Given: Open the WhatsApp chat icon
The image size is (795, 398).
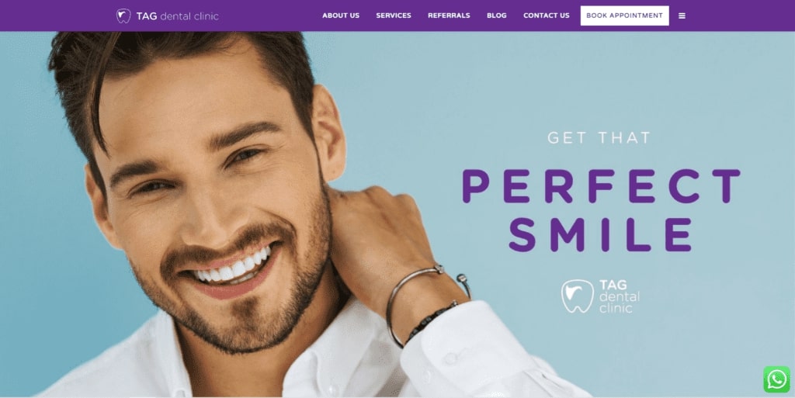Looking at the screenshot, I should [x=776, y=379].
